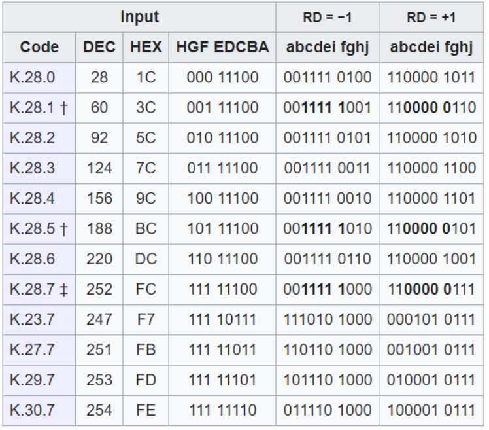Viewport: 489px width, 430px height.
Task: Click the HGF EDCBA column header
Action: point(222,47)
